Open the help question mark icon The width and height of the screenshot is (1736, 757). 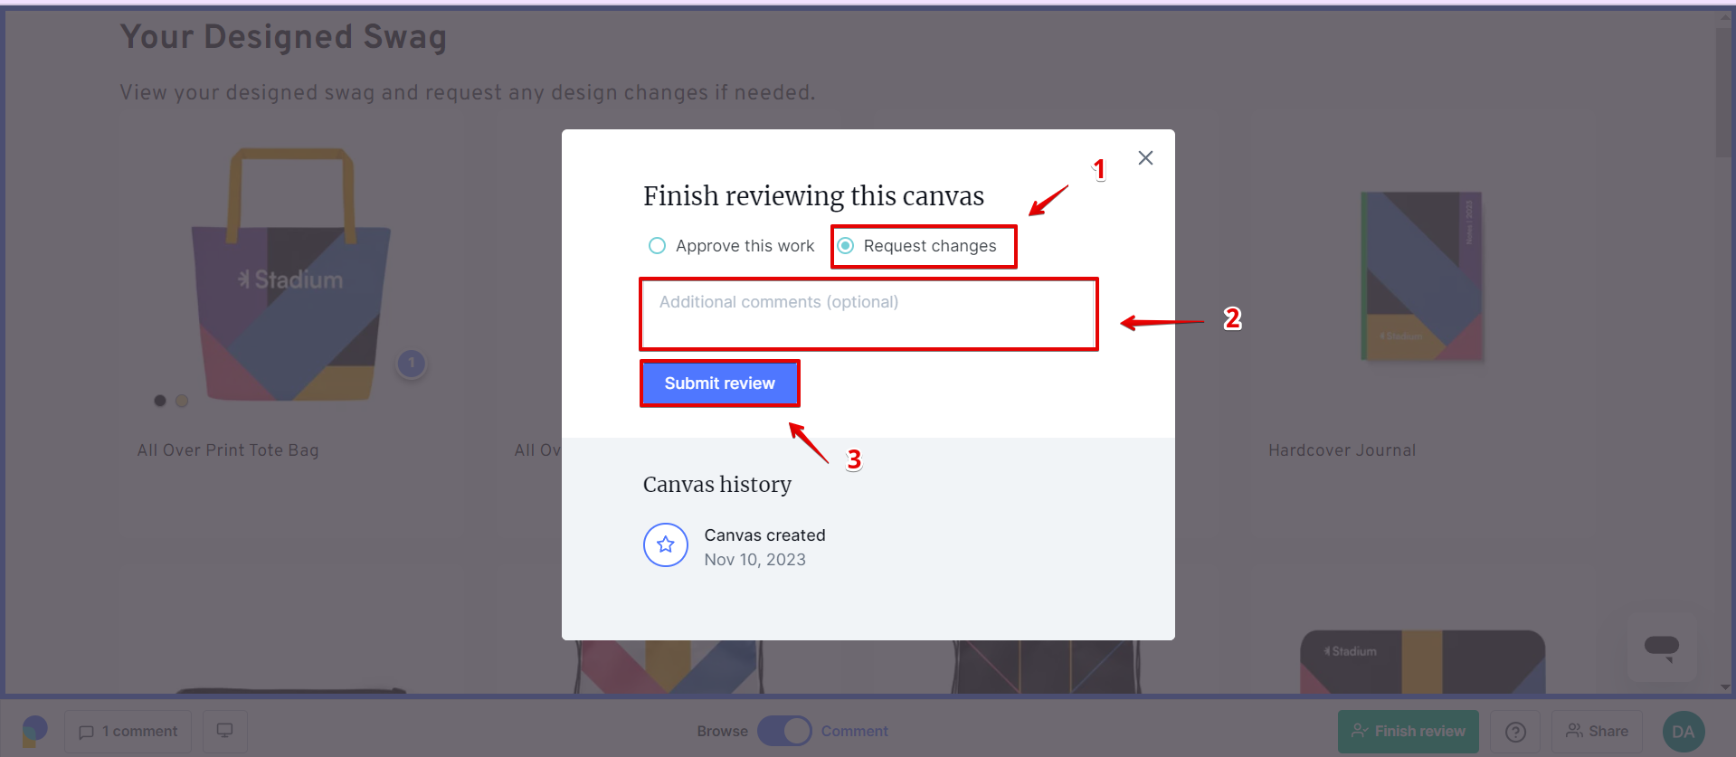pos(1515,732)
